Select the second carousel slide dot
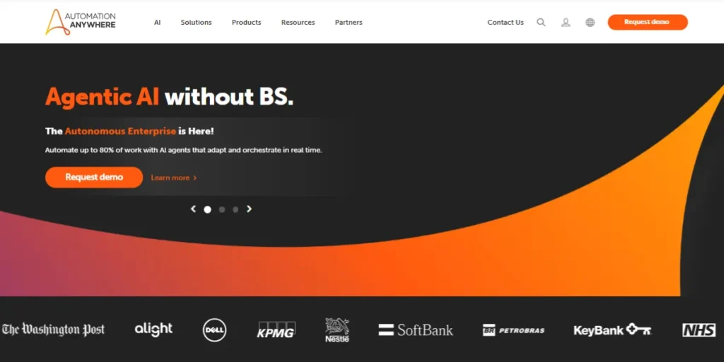This screenshot has height=362, width=724. (x=222, y=209)
